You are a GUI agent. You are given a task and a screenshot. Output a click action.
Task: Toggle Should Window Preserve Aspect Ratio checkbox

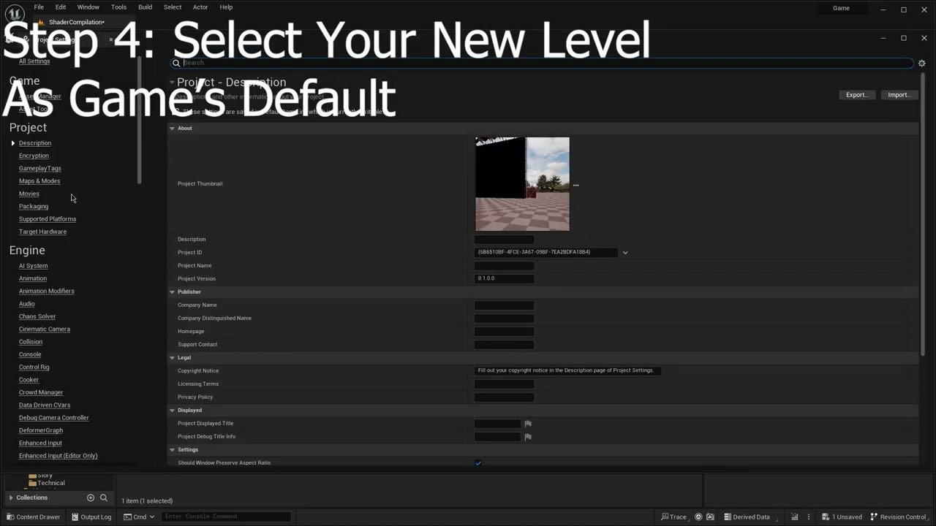click(x=478, y=463)
